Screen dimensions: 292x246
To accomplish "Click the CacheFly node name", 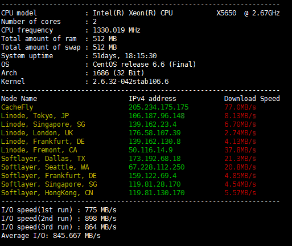I will 17,107.
